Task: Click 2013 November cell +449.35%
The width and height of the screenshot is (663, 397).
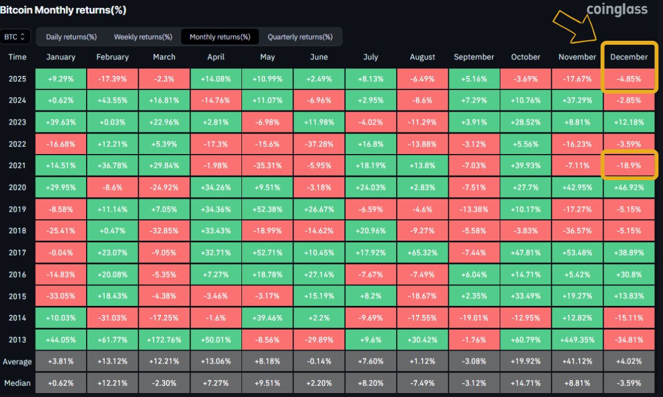Action: click(577, 339)
